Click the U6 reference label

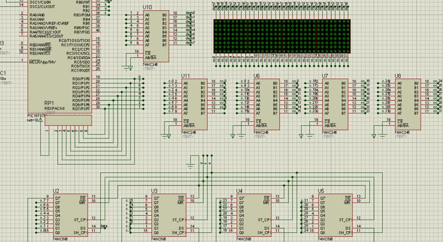(257, 76)
